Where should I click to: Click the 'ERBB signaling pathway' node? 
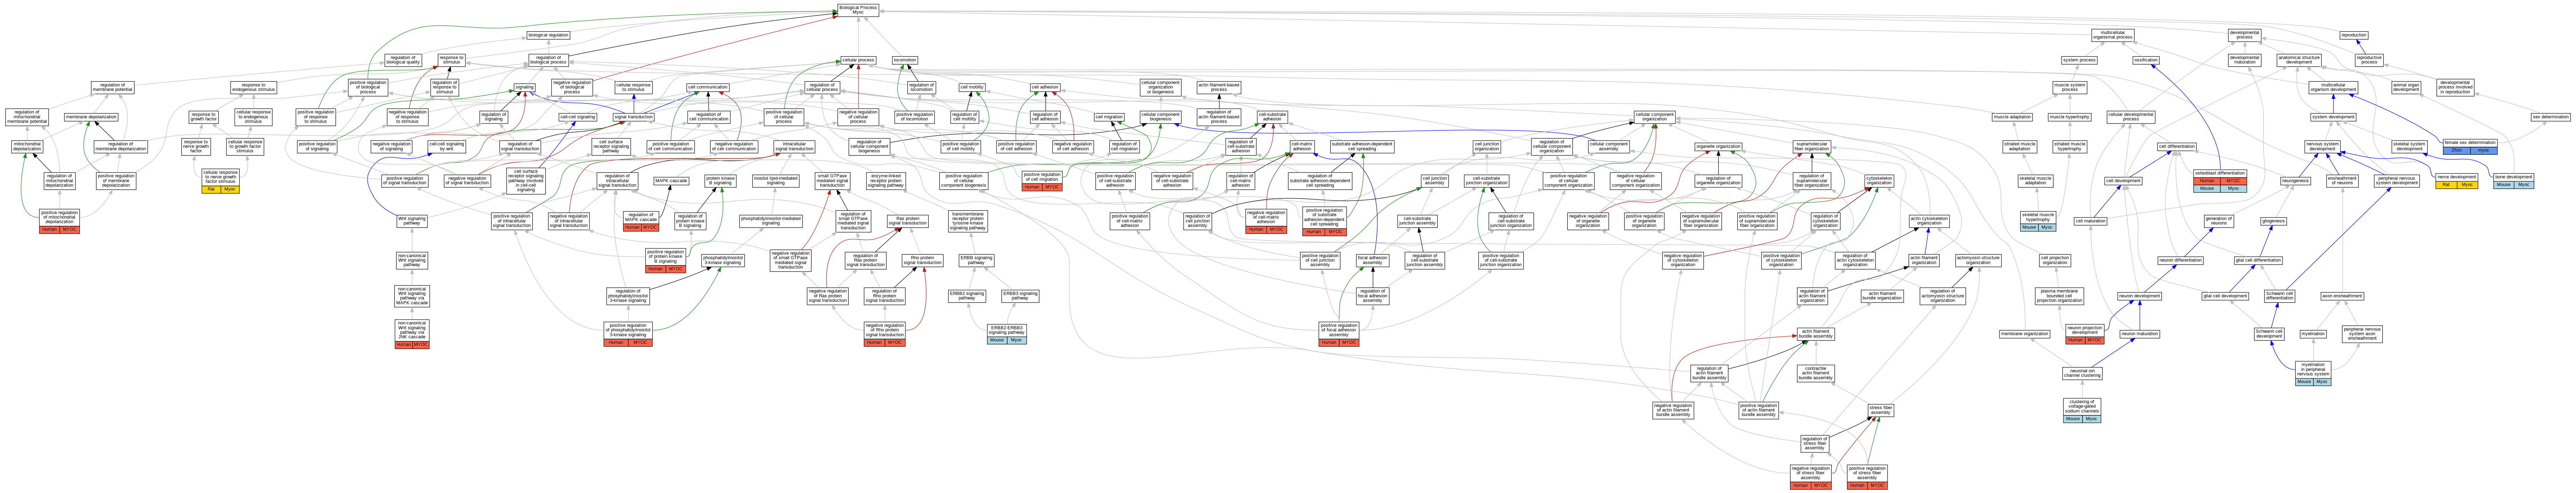(x=976, y=261)
